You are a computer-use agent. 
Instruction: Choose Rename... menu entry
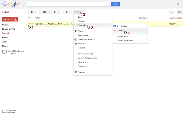point(93,48)
